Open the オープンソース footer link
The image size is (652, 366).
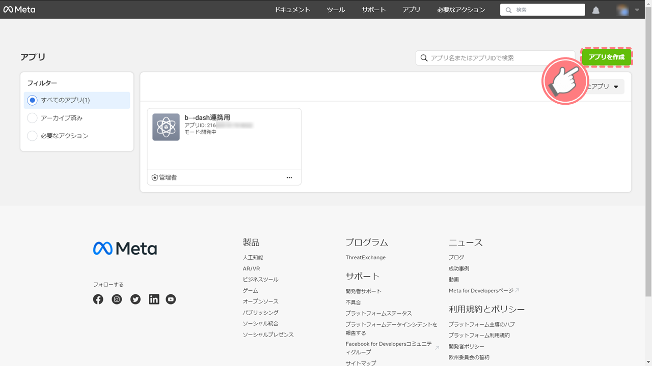(261, 301)
